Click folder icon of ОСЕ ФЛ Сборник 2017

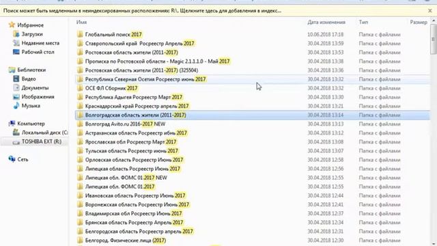click(x=80, y=88)
